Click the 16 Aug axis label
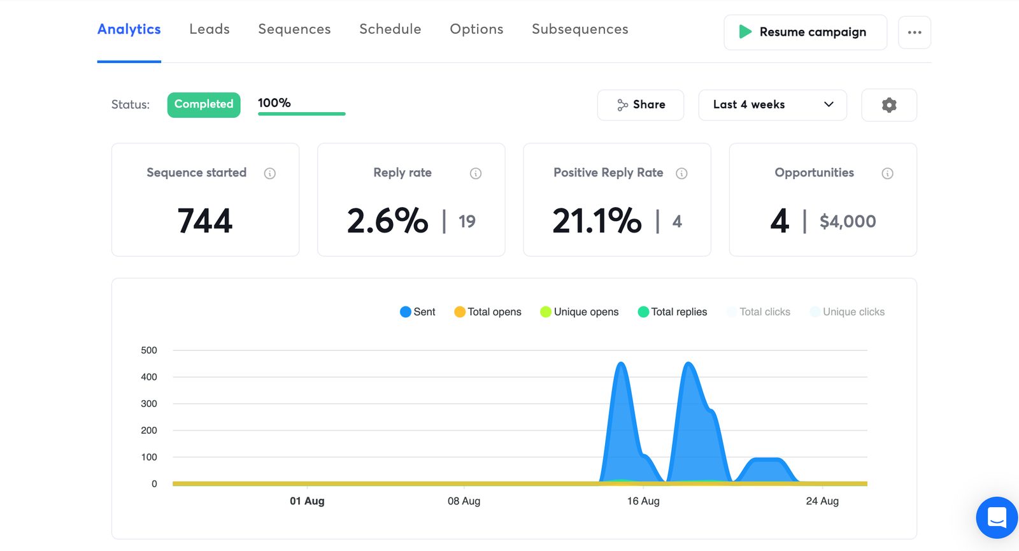The height and width of the screenshot is (551, 1019). [643, 501]
